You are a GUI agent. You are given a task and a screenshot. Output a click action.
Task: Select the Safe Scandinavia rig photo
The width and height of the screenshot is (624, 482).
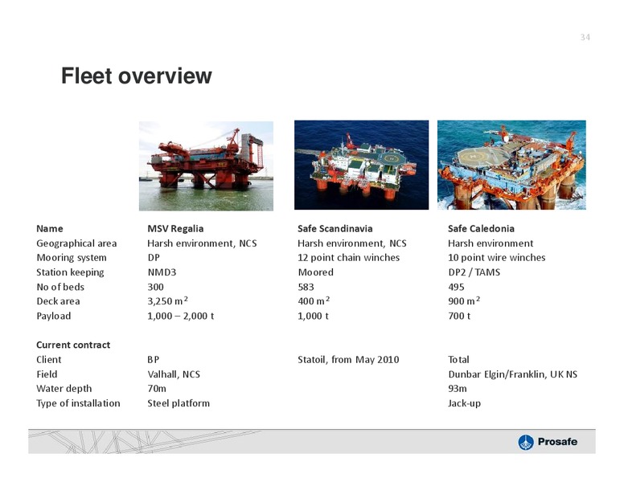click(361, 165)
